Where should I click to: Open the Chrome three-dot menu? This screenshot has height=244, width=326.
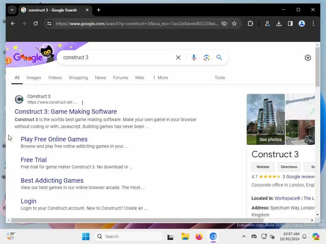(x=313, y=24)
